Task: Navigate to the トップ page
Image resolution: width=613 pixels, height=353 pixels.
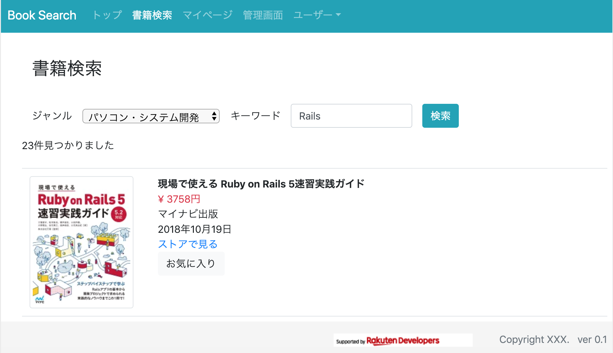Action: (x=107, y=14)
